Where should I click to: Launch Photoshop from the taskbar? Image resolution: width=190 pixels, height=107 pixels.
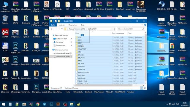[51, 104]
